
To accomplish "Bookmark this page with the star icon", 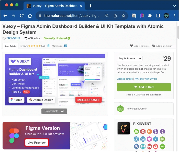I will (124, 16).
